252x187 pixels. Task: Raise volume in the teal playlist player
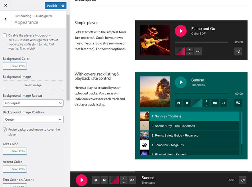click(x=206, y=101)
